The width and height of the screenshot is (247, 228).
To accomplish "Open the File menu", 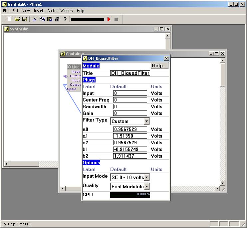I will [x=6, y=11].
